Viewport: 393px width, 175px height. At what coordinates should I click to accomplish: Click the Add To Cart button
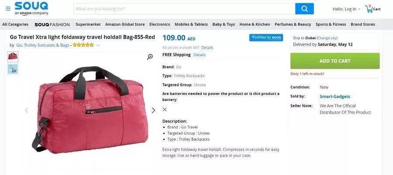click(335, 61)
